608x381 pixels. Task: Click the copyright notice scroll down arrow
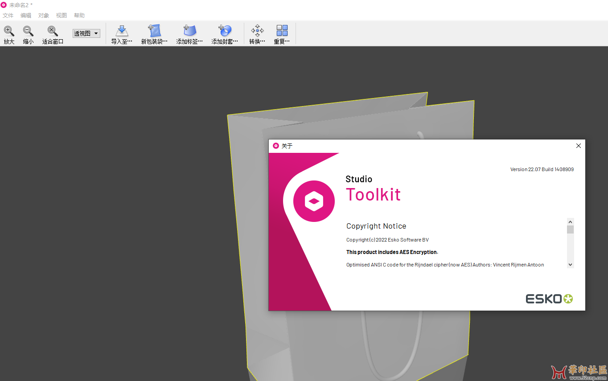pos(570,264)
